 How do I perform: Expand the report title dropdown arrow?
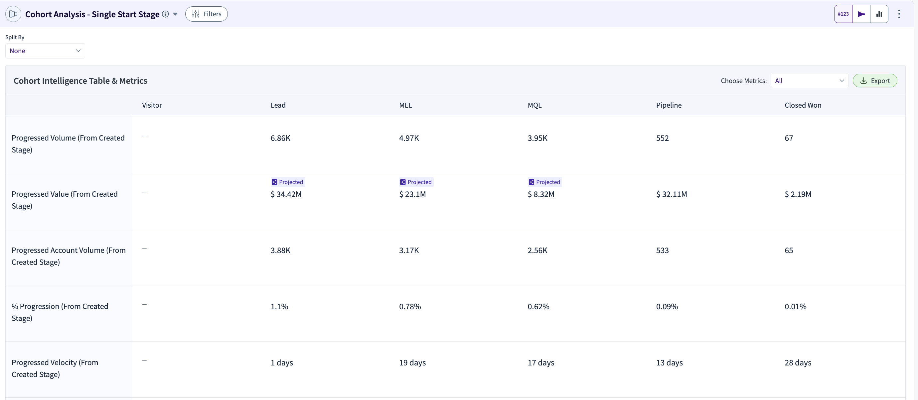coord(175,14)
